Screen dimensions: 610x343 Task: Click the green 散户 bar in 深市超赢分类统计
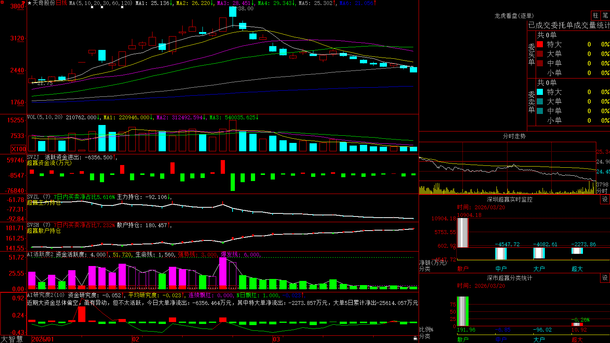[x=462, y=311]
